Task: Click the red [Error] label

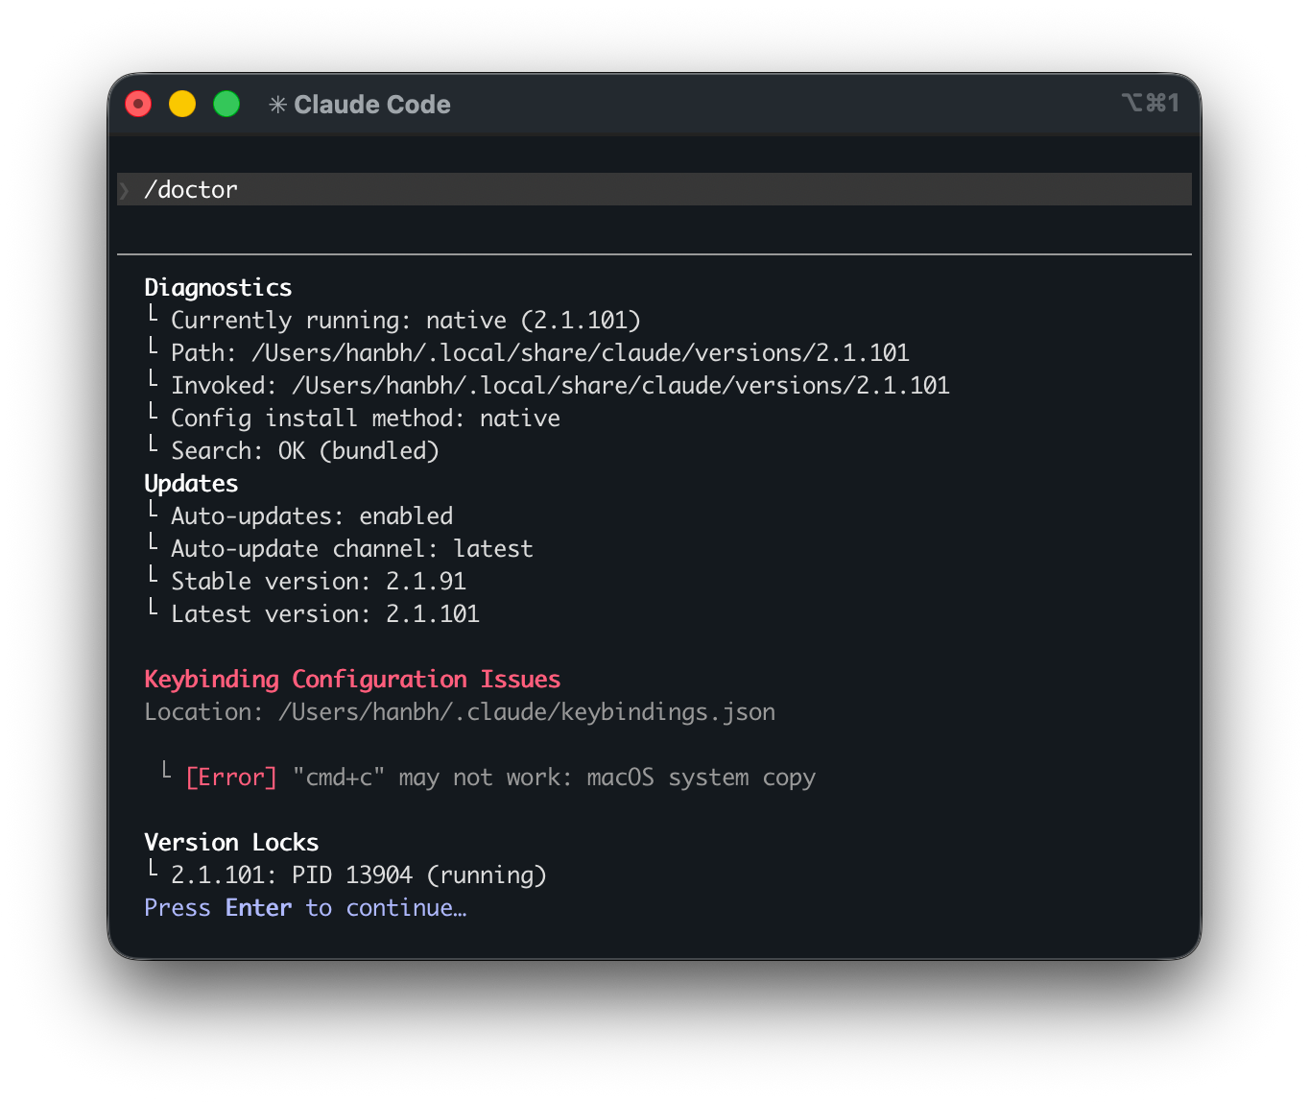Action: click(x=231, y=778)
